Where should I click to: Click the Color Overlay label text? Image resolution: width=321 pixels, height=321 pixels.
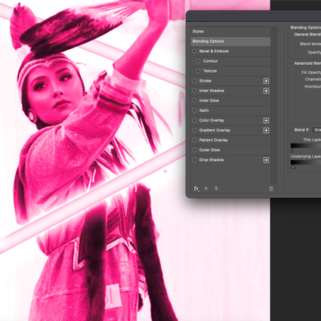pyautogui.click(x=211, y=120)
